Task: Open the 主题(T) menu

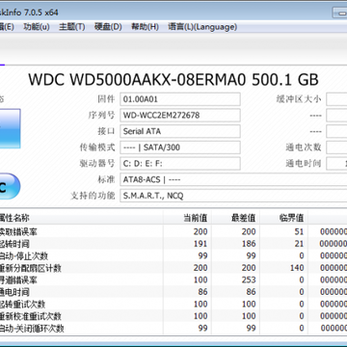Action: pyautogui.click(x=72, y=27)
